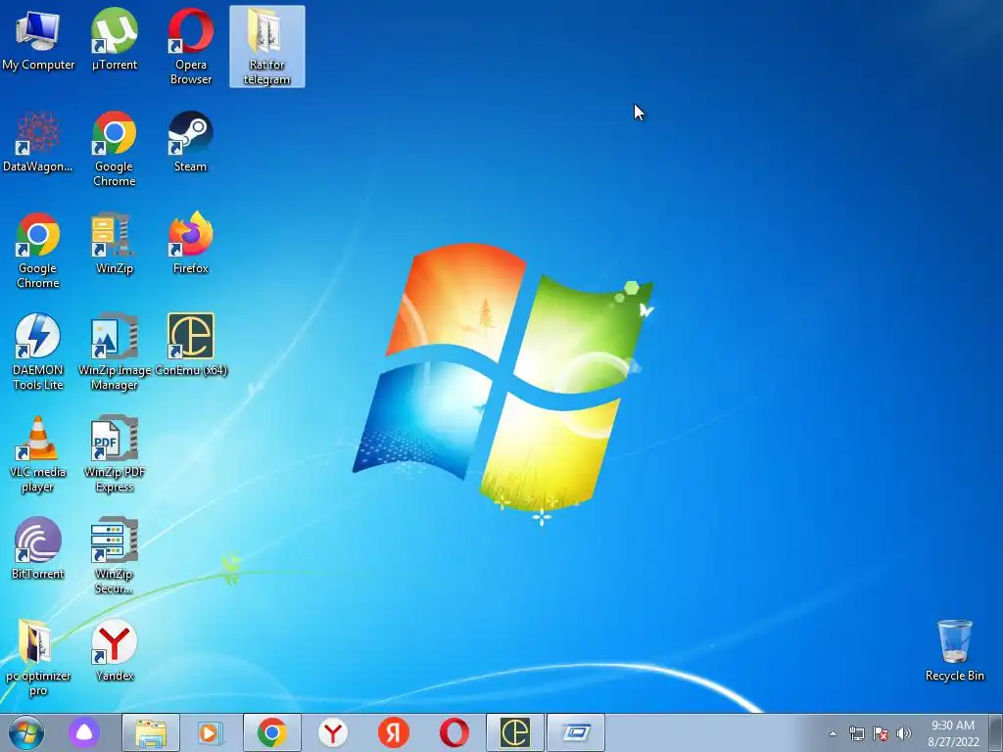Open the volume speaker tray icon

pyautogui.click(x=904, y=733)
